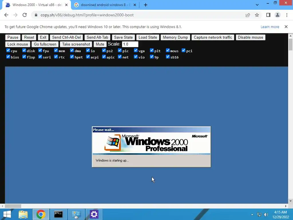Click the volume speaker tray icon
Image resolution: width=293 pixels, height=220 pixels.
point(266,214)
